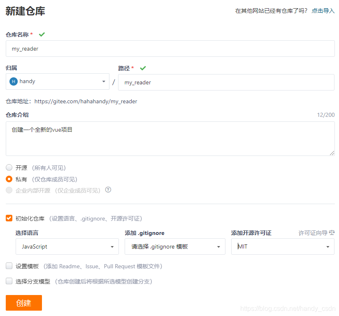Image resolution: width=339 pixels, height=316 pixels.
Task: Click the 仓库名称 input field with my_reader
Action: point(170,49)
